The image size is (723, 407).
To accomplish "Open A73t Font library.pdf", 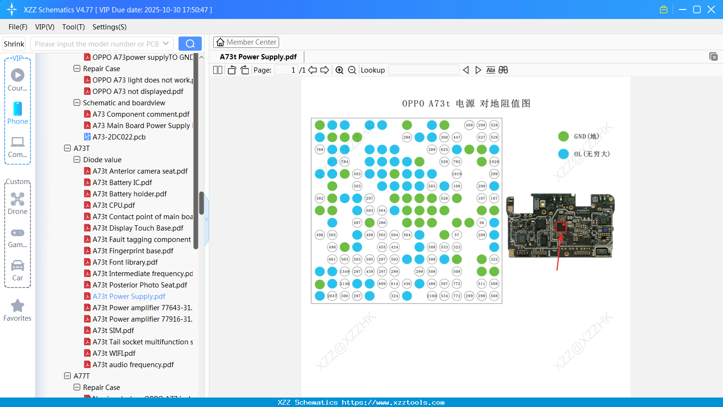I will [125, 262].
